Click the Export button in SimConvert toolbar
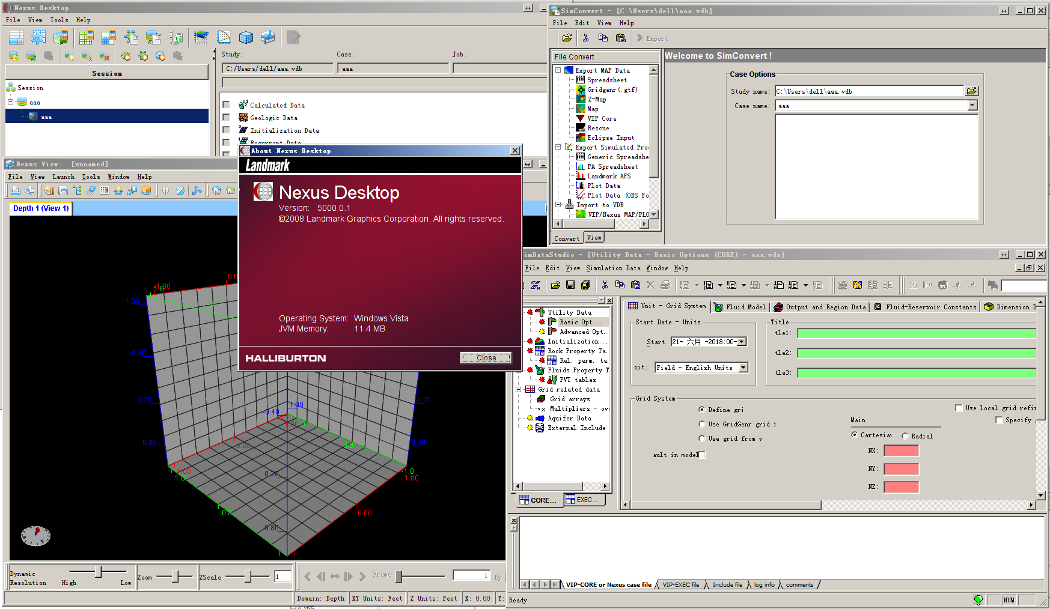Viewport: 1050px width, 609px height. coord(652,38)
